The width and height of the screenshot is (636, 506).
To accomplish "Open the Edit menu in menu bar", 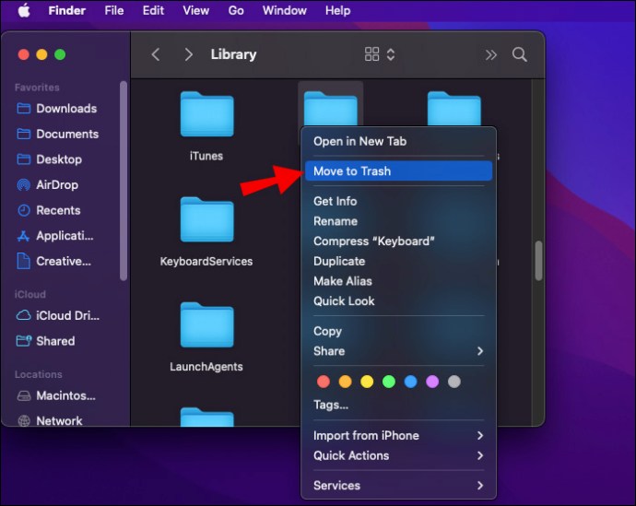I will pos(153,10).
